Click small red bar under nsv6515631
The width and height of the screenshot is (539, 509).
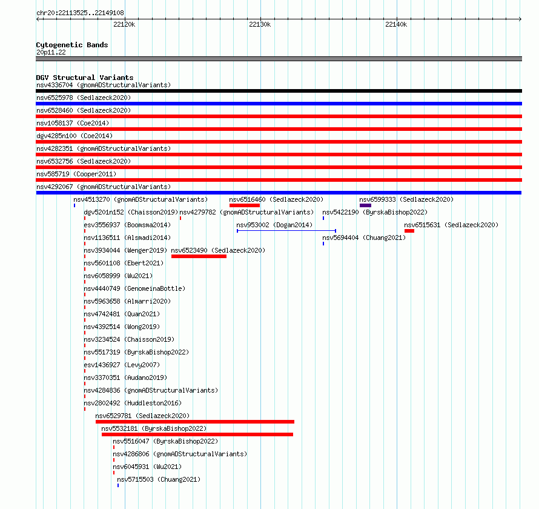(409, 231)
